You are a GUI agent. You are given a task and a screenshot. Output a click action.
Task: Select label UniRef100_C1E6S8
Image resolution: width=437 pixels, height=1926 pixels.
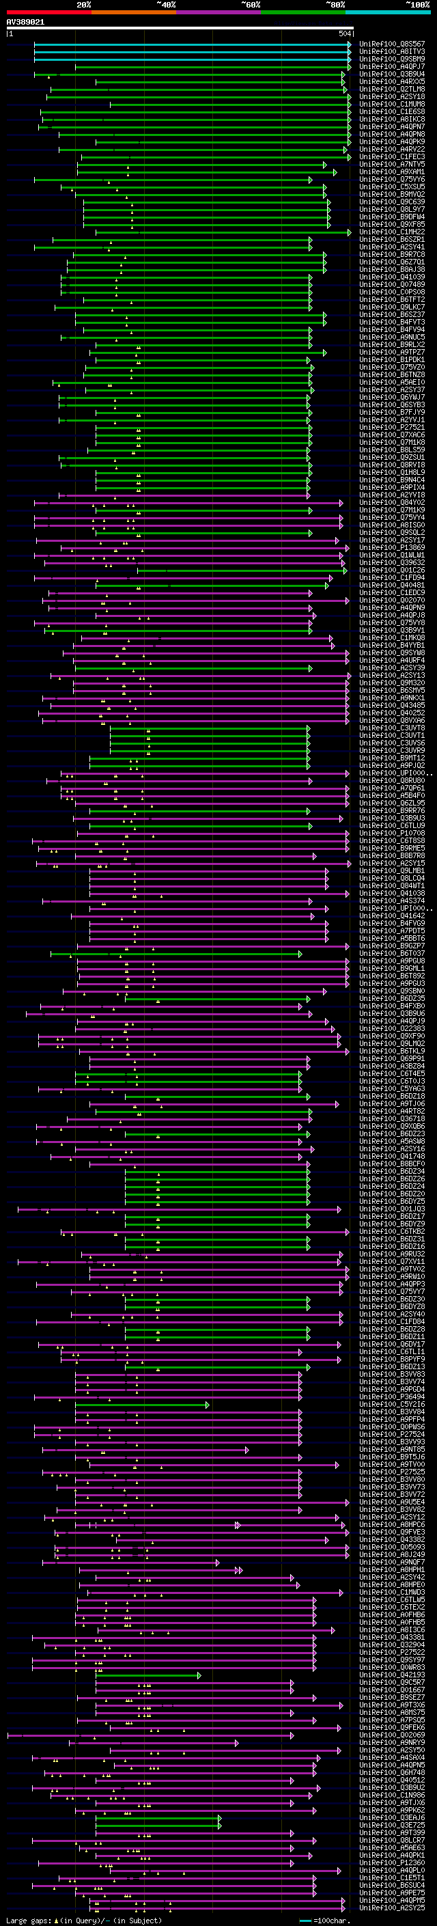(392, 111)
